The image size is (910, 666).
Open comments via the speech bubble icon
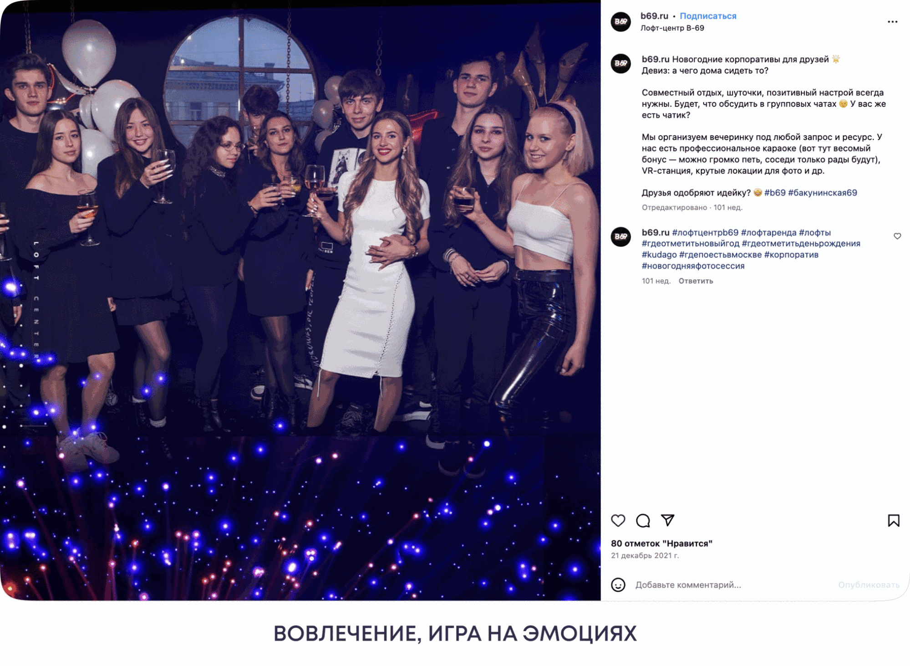643,520
